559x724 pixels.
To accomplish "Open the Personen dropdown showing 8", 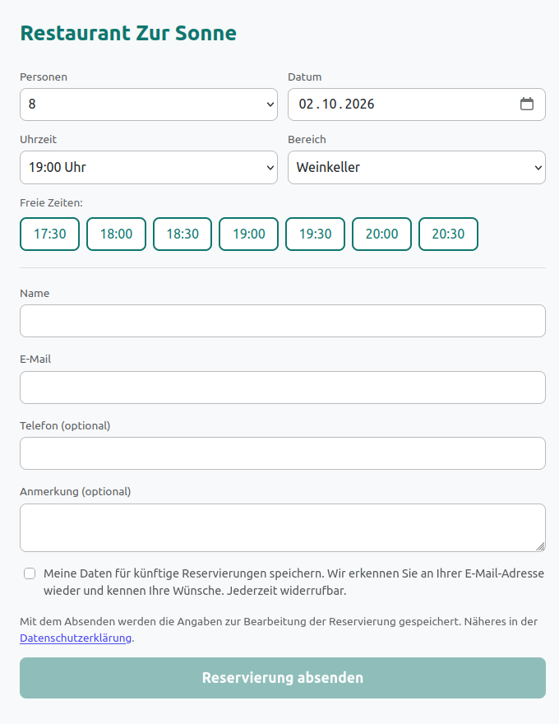I will point(149,104).
